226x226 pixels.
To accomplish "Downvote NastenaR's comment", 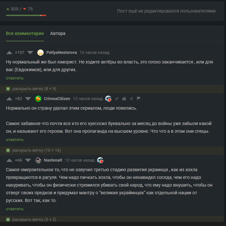I will 28,160.
